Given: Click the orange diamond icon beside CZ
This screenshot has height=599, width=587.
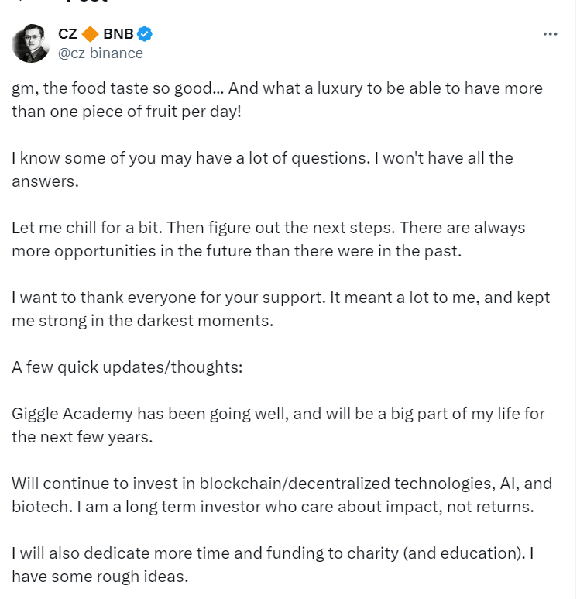Looking at the screenshot, I should click(x=90, y=33).
